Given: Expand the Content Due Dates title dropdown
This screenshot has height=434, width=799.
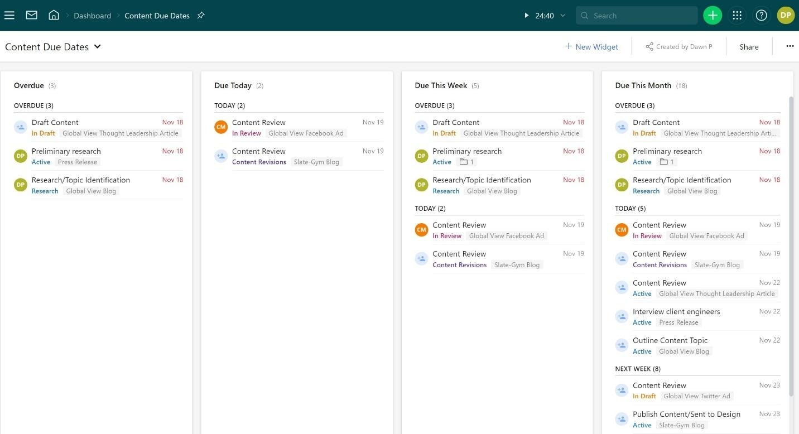Looking at the screenshot, I should [x=98, y=46].
